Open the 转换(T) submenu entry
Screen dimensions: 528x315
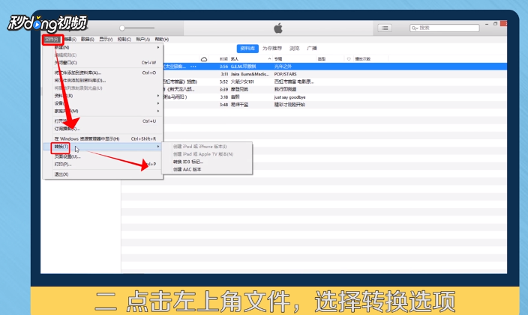tap(103, 147)
